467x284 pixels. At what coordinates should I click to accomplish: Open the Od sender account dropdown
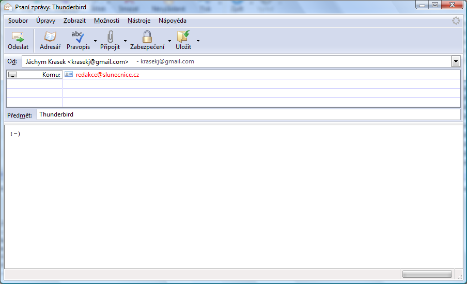[456, 61]
